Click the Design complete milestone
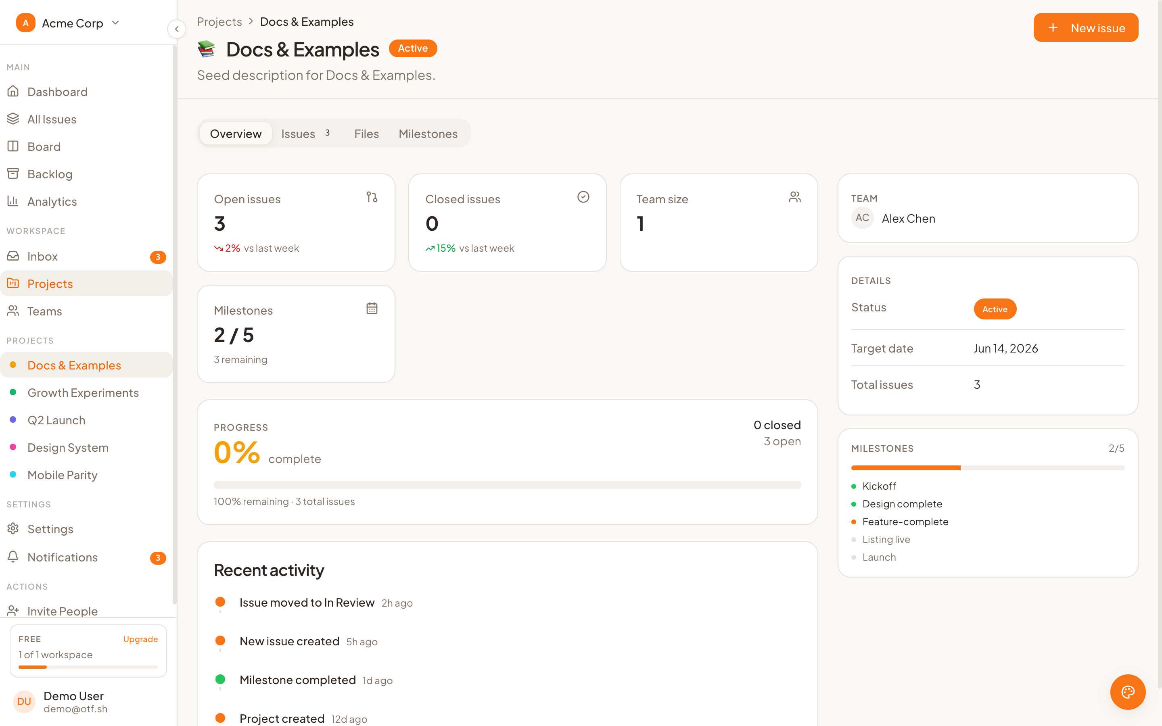The image size is (1162, 726). point(897,504)
